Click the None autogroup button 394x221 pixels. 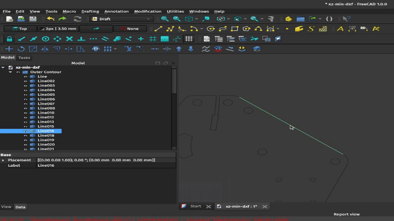click(130, 29)
